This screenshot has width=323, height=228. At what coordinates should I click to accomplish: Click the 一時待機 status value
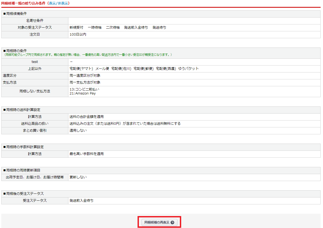click(x=94, y=28)
